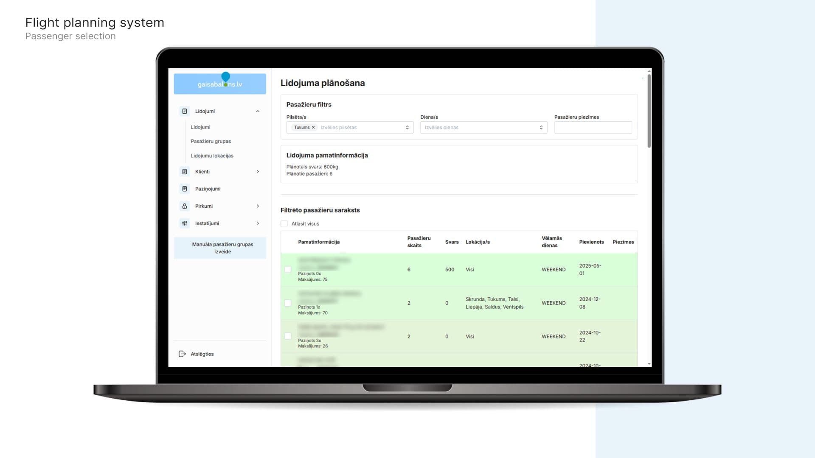Click the Paziņojumi sidebar icon
815x458 pixels.
tap(184, 189)
